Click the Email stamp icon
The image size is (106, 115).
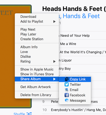point(67,90)
